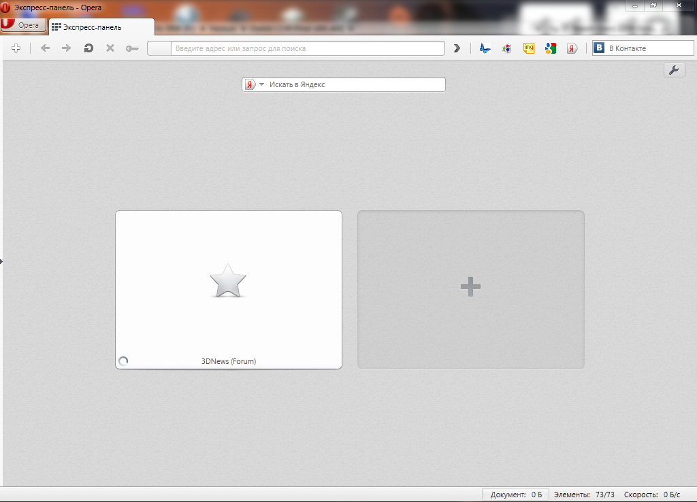Image resolution: width=697 pixels, height=502 pixels.
Task: Expand hidden toolbar items with the chevron
Action: click(x=457, y=48)
